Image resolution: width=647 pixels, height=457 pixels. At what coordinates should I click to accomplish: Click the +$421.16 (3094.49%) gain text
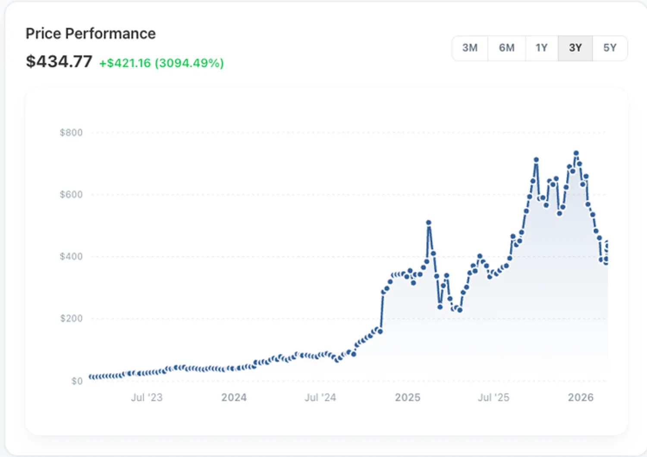pos(161,63)
